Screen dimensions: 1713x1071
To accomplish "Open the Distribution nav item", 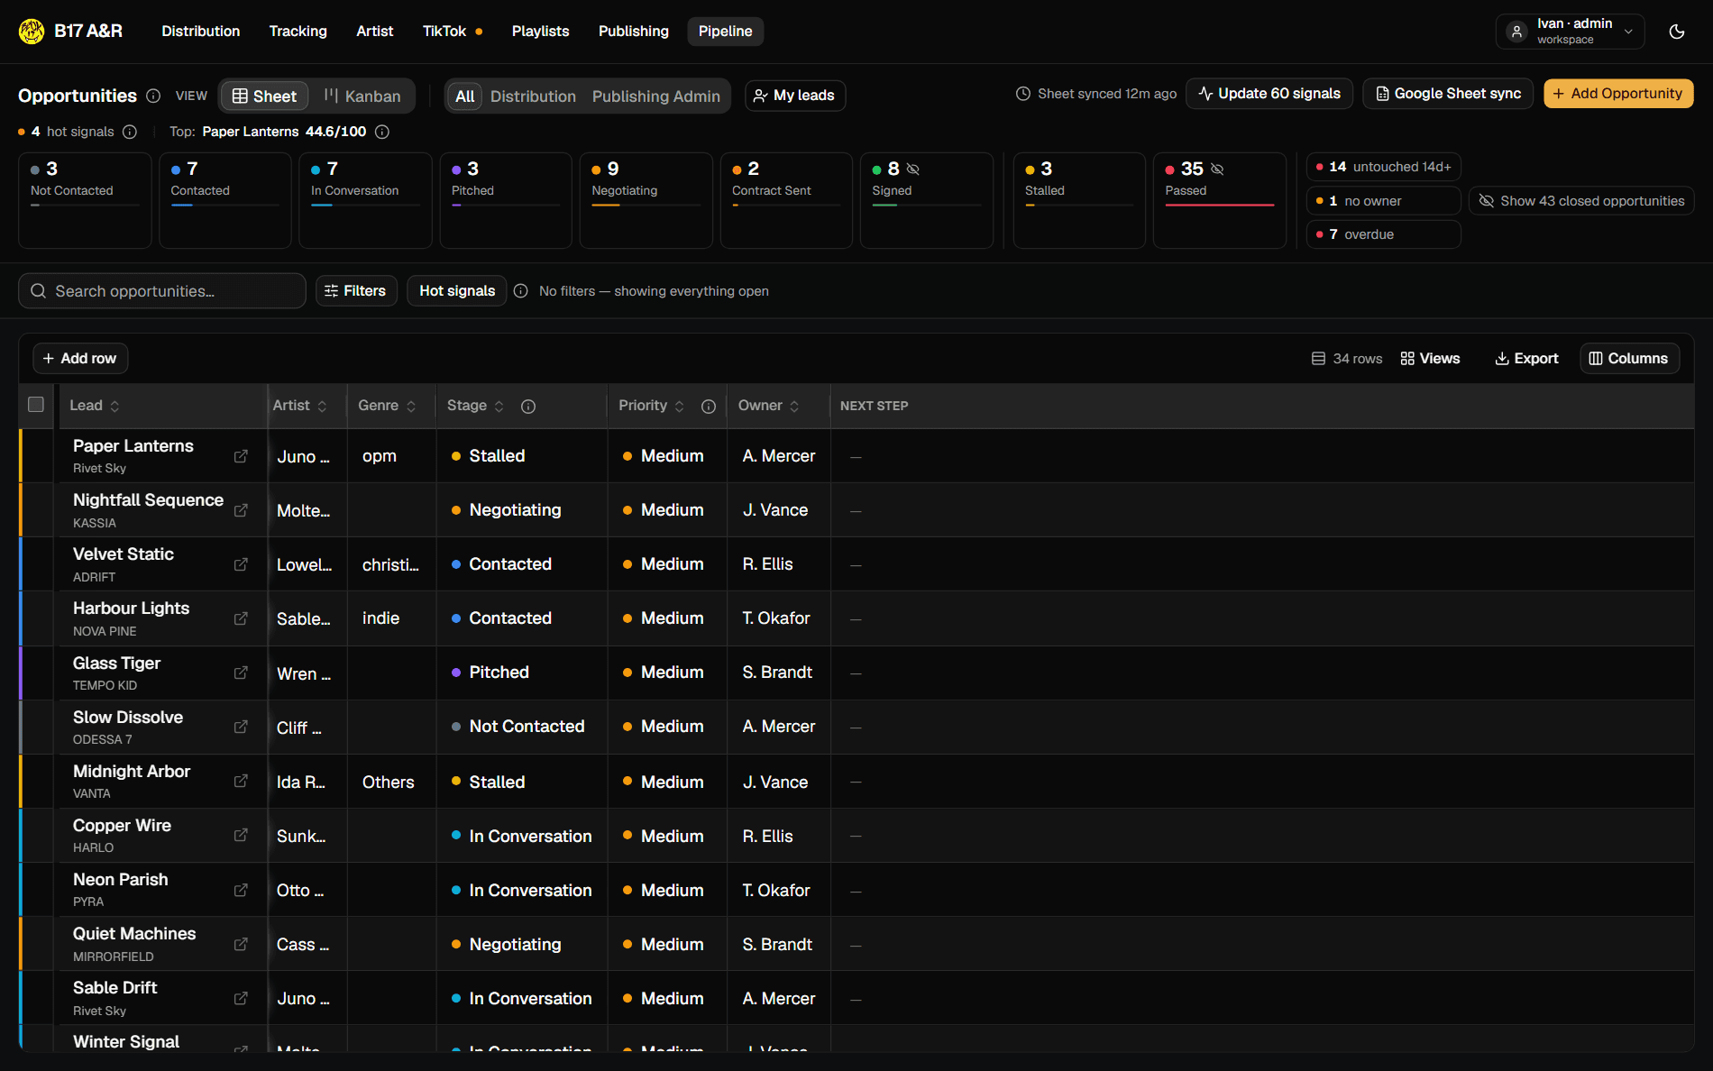I will 201,32.
